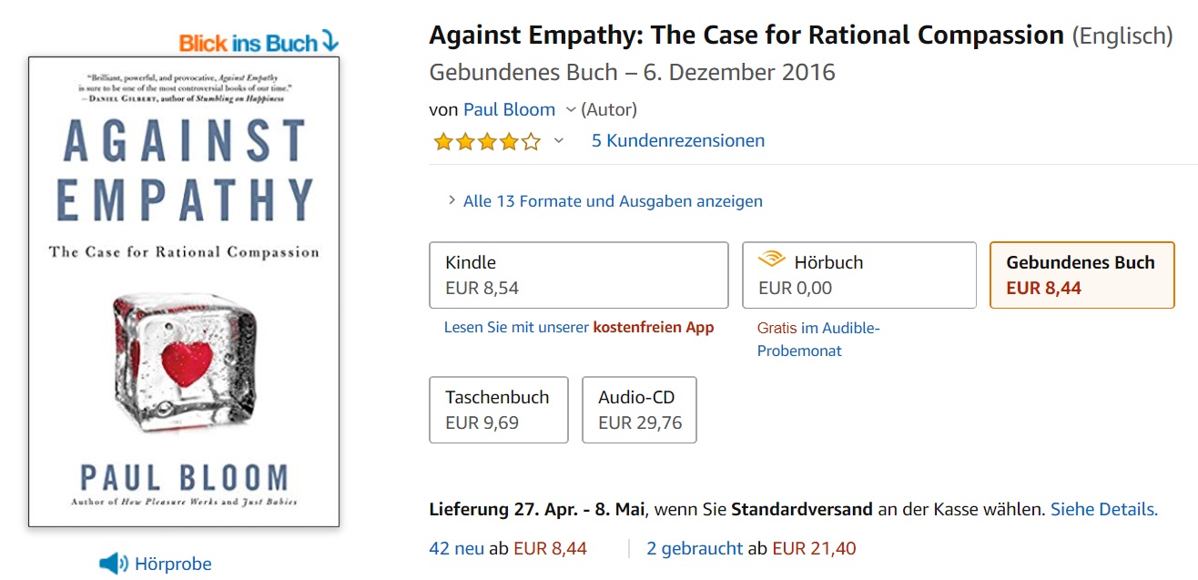Click the kostenfreien App link
Viewport: 1198px width, 580px height.
click(653, 327)
